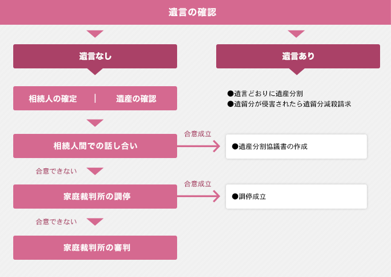Click the 調停成立 white box
391x277 pixels.
point(296,197)
